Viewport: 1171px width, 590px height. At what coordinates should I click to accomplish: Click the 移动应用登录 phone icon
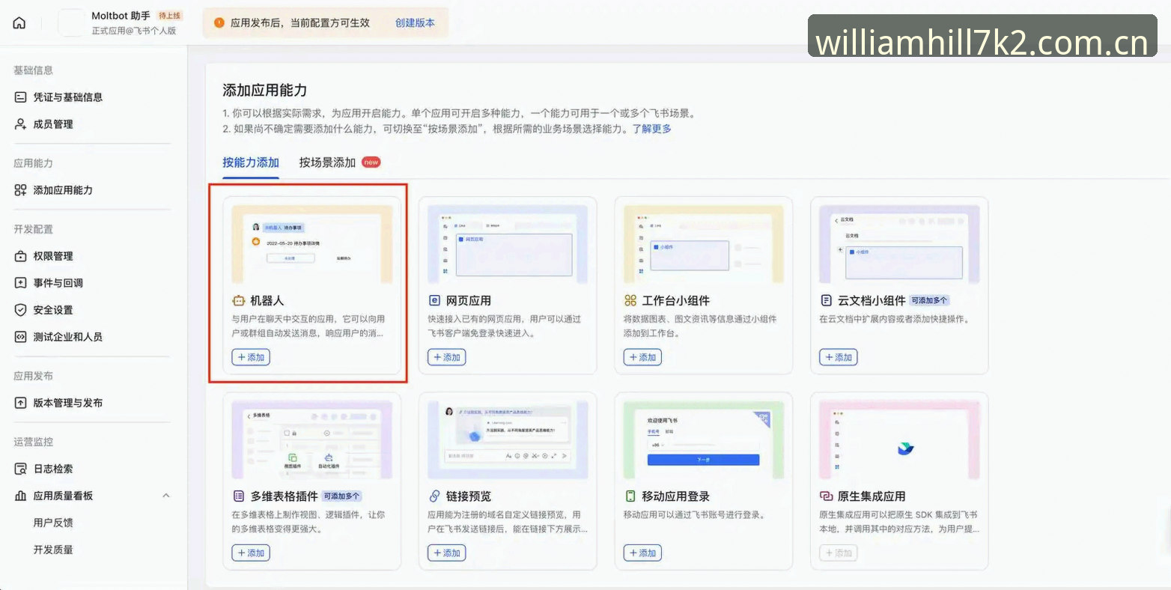(x=630, y=496)
